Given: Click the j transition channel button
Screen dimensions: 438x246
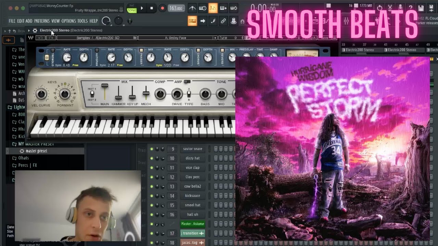Looking at the screenshot, I should [193, 233].
